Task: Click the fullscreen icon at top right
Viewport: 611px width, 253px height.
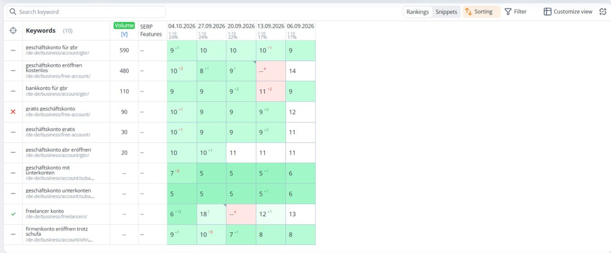Action: tap(603, 12)
